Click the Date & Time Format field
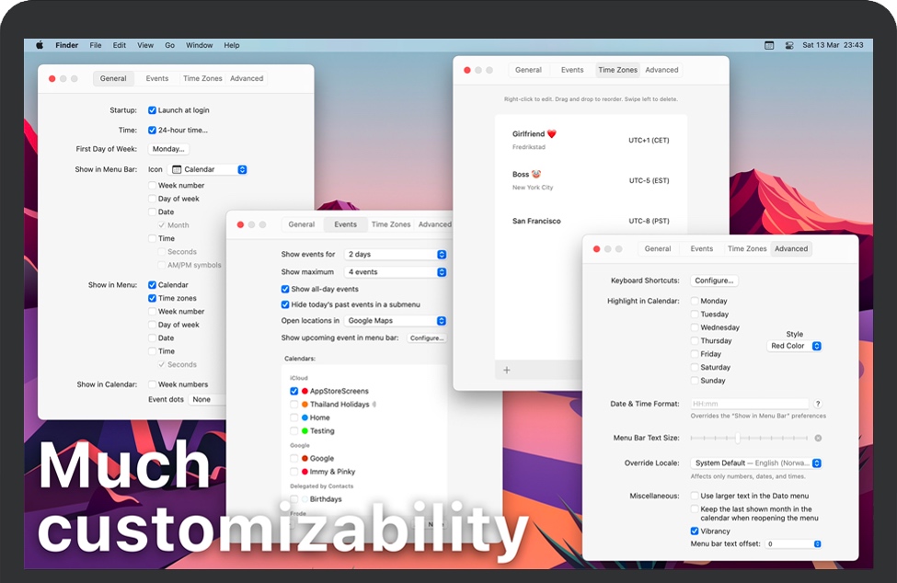The width and height of the screenshot is (897, 583). 749,404
